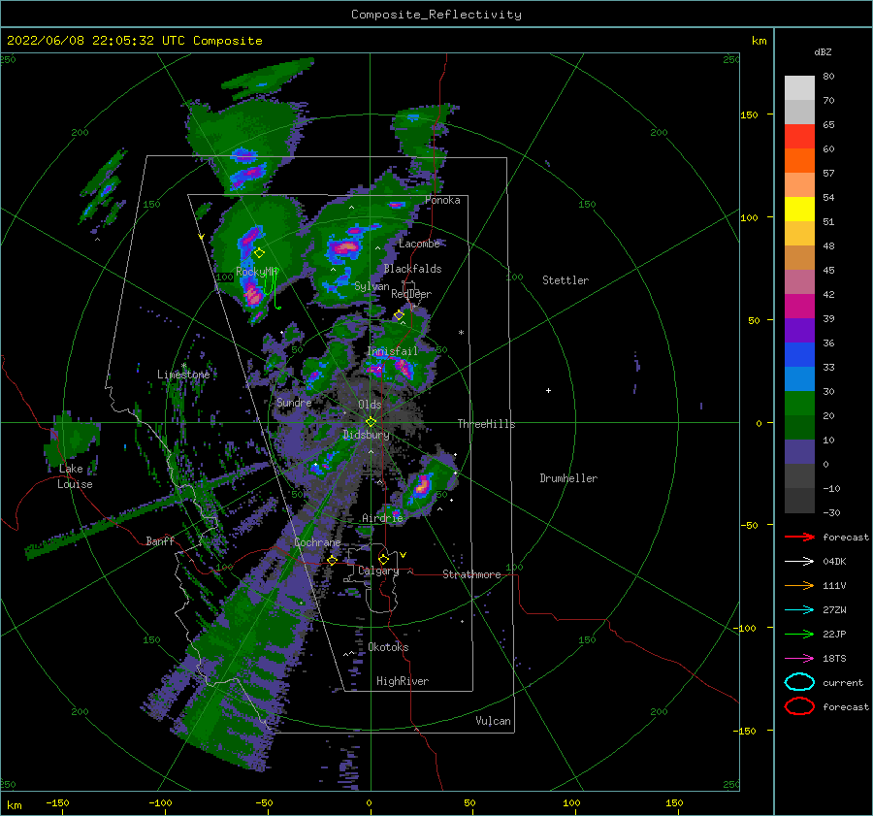
Task: Click the RedDeer city label
Action: tap(411, 294)
